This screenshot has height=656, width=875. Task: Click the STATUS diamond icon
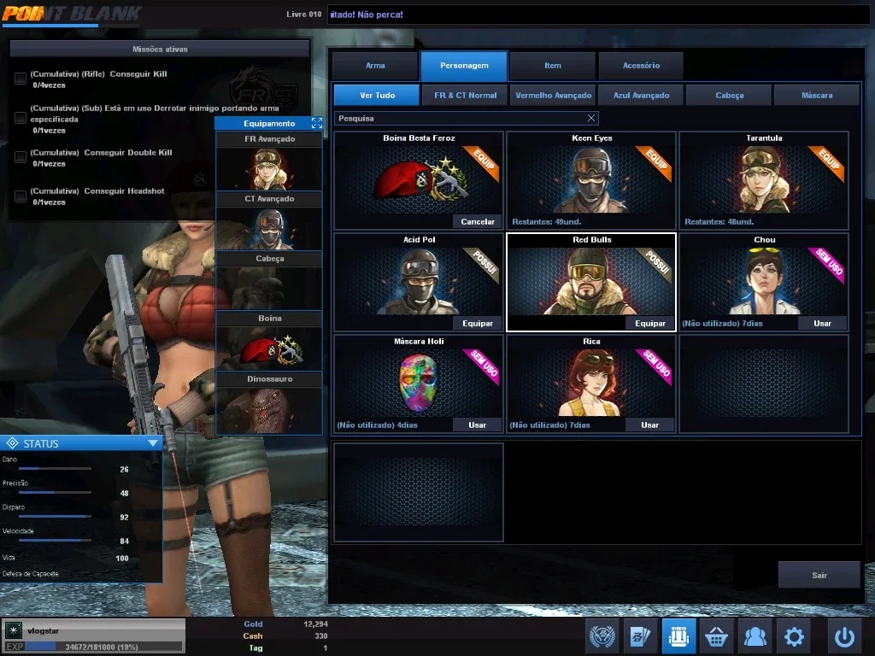(12, 443)
